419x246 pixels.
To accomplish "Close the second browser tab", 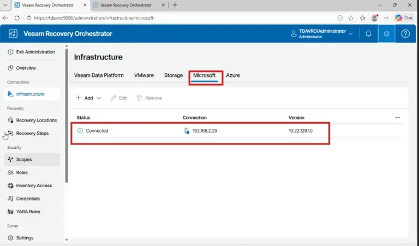I will coord(163,5).
